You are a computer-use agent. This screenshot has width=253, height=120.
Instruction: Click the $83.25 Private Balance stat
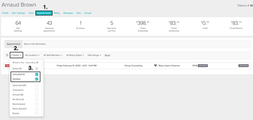[236, 25]
